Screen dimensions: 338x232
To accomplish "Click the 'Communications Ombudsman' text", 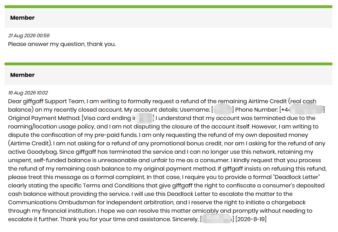I will 52,203.
